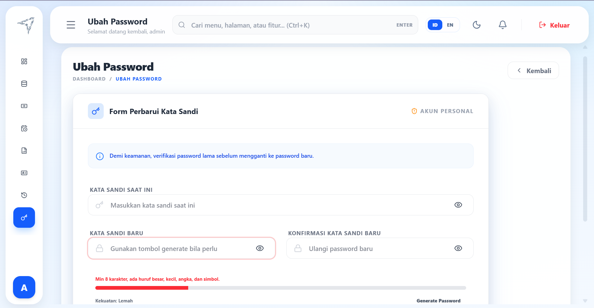Click the page vertical scrollbar
Viewport: 594px width, 308px height.
pyautogui.click(x=585, y=139)
